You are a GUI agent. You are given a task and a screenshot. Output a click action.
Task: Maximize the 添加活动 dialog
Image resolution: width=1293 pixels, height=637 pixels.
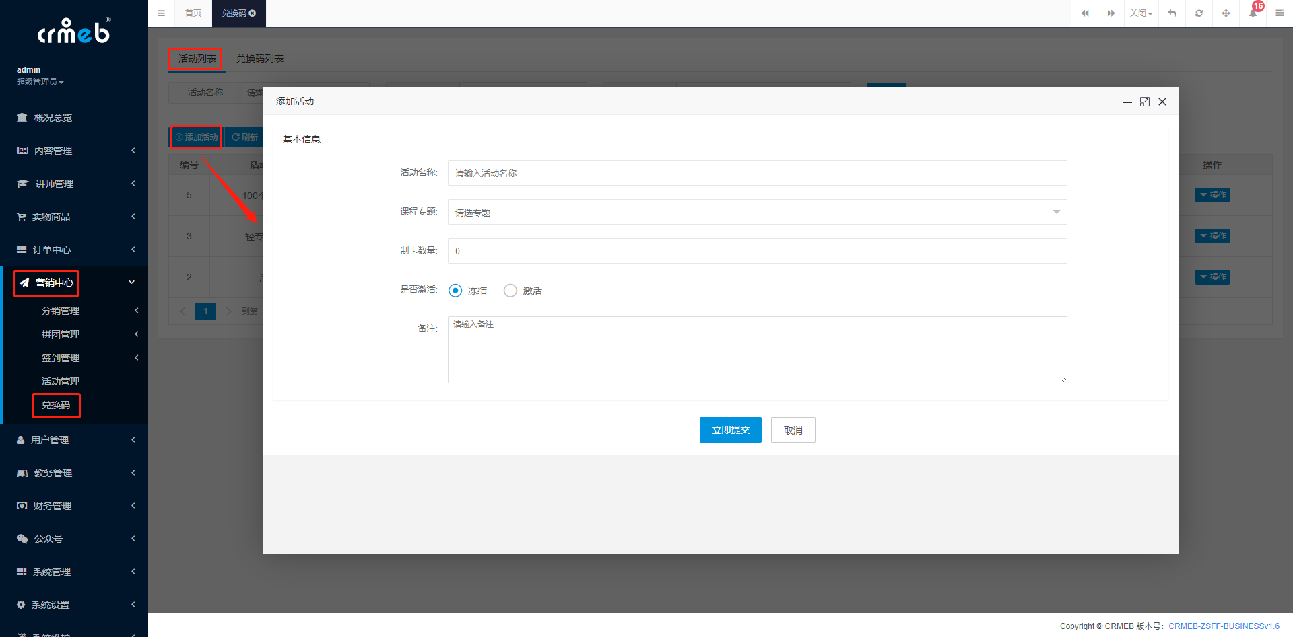click(x=1144, y=102)
